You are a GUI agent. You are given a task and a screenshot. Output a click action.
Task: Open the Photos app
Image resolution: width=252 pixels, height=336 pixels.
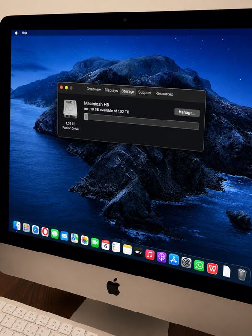[84, 240]
